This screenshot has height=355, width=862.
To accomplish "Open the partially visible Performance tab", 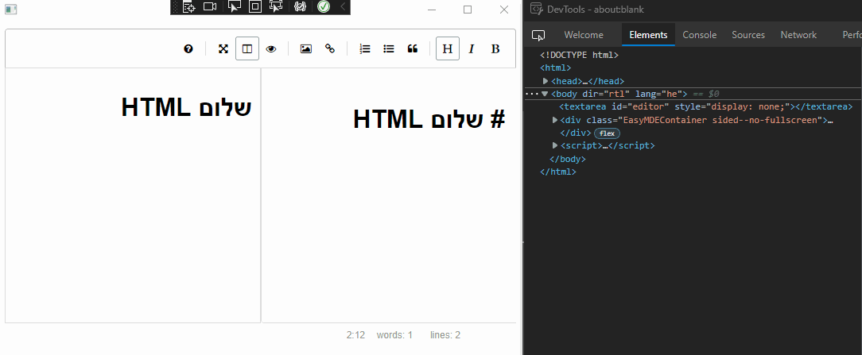I will tap(852, 35).
